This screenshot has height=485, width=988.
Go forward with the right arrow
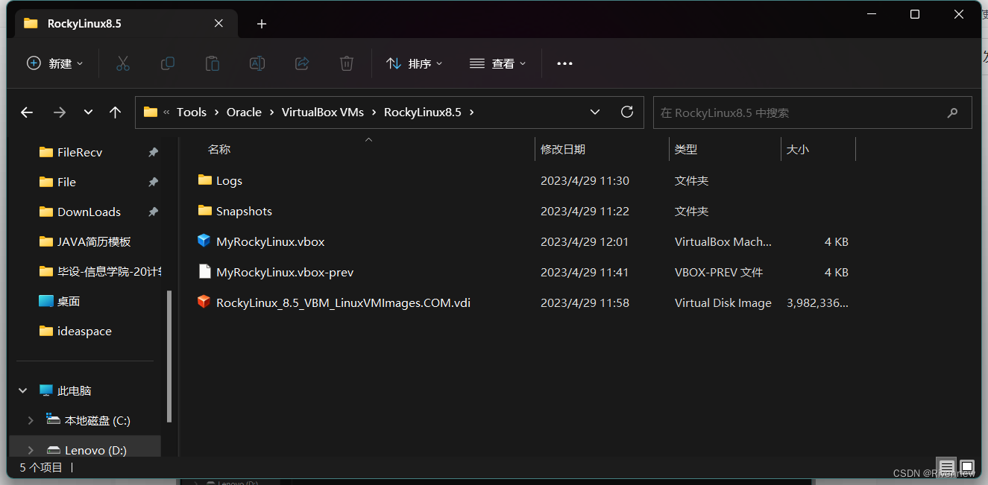60,112
